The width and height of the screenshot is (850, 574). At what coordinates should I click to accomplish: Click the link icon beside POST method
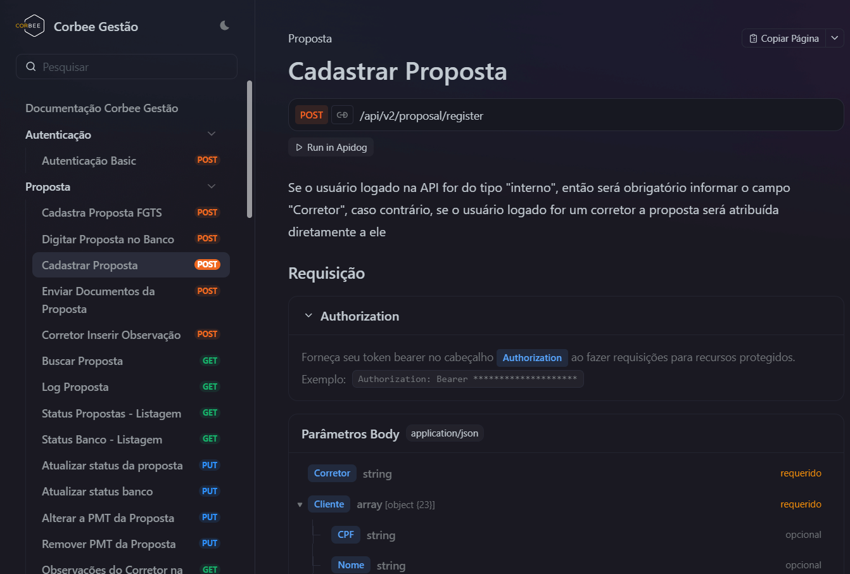point(342,115)
